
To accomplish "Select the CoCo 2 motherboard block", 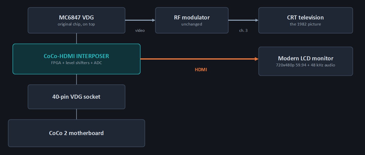I will click(x=76, y=133).
